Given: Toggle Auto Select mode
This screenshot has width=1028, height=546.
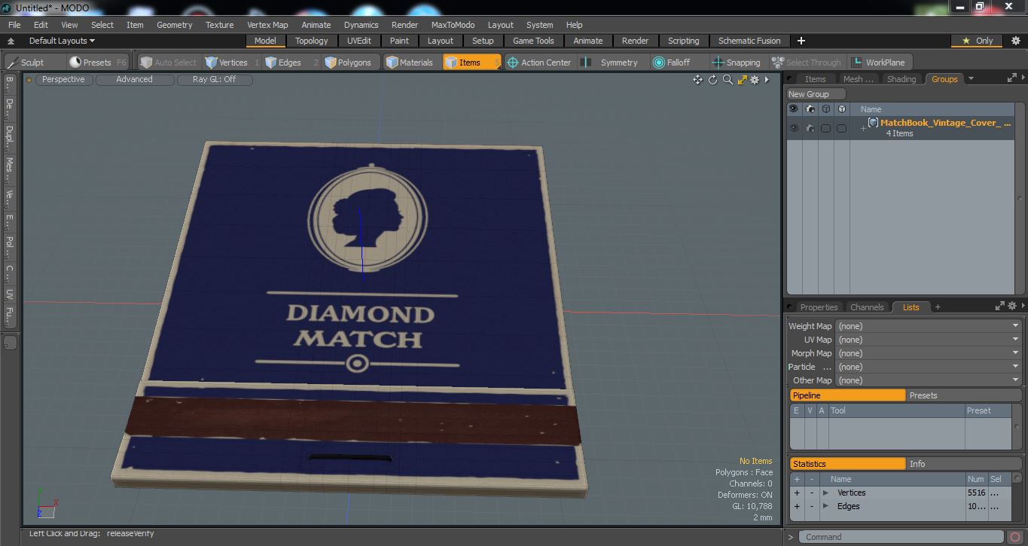Looking at the screenshot, I should (x=169, y=63).
